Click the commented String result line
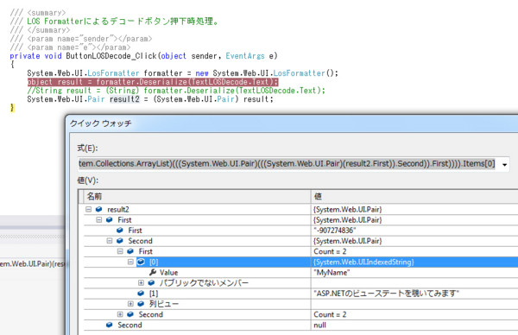Image resolution: width=518 pixels, height=335 pixels. click(176, 91)
